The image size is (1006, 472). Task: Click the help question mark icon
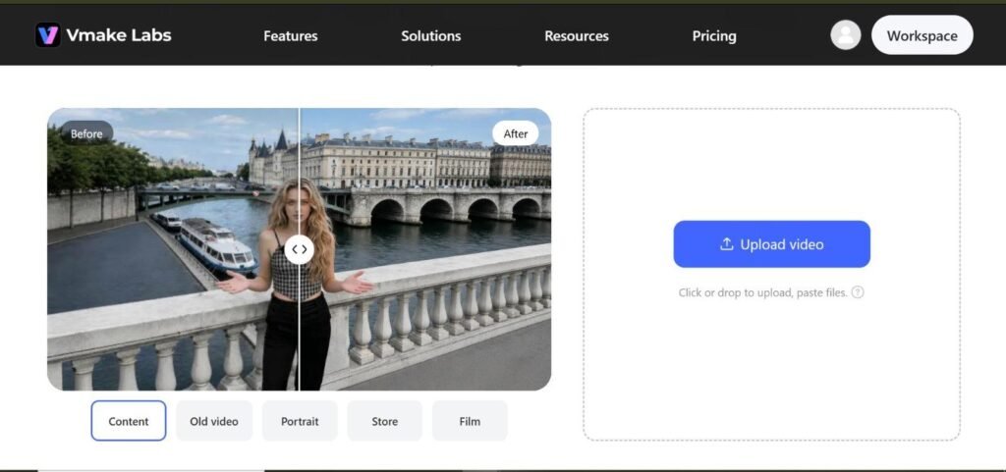858,292
